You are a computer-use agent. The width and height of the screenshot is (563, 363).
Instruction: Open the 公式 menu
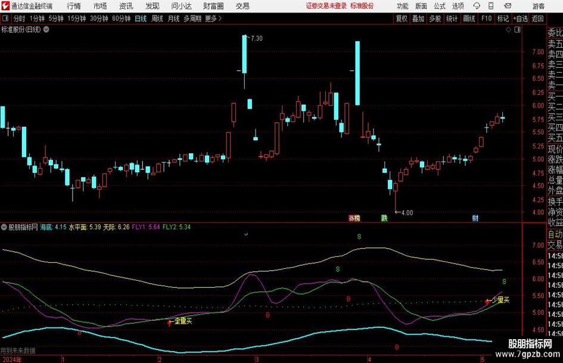click(440, 6)
